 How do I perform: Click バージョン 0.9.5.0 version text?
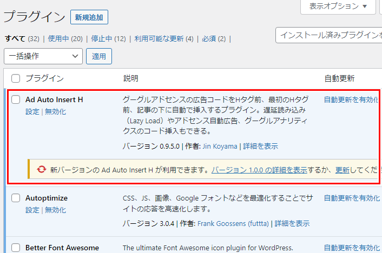[x=151, y=147]
